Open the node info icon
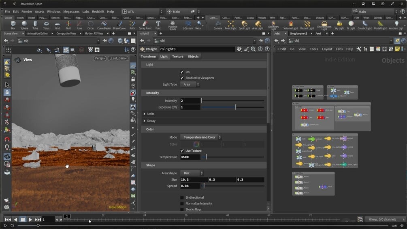The height and width of the screenshot is (229, 407). (x=260, y=49)
